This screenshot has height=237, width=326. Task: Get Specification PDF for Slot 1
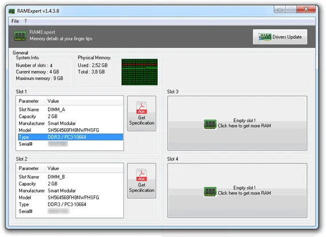tap(142, 113)
